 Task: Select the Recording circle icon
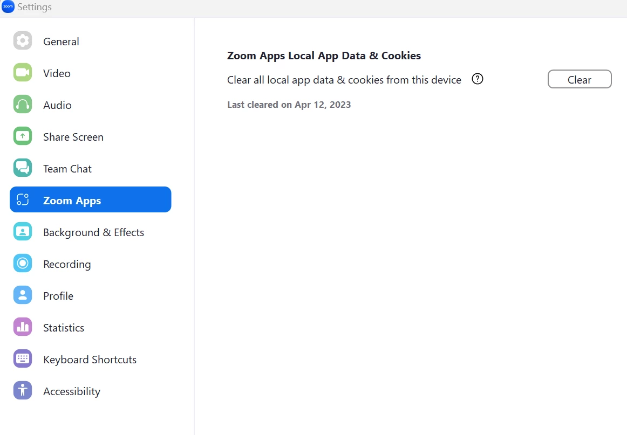23,264
